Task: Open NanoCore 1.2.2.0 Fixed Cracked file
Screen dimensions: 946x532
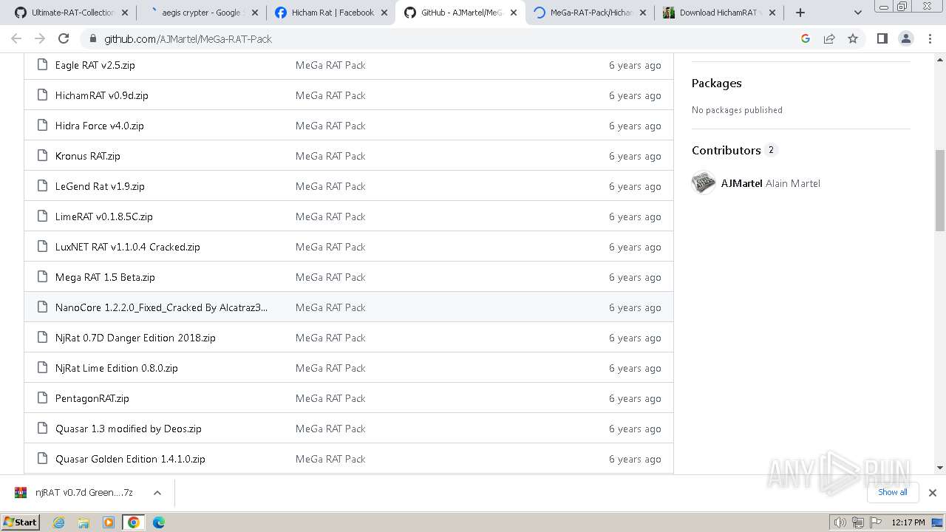Action: pyautogui.click(x=161, y=307)
